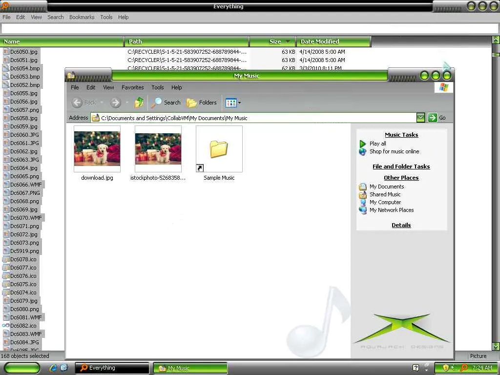Click the Dc6082.ico file icon

[x=5, y=326]
